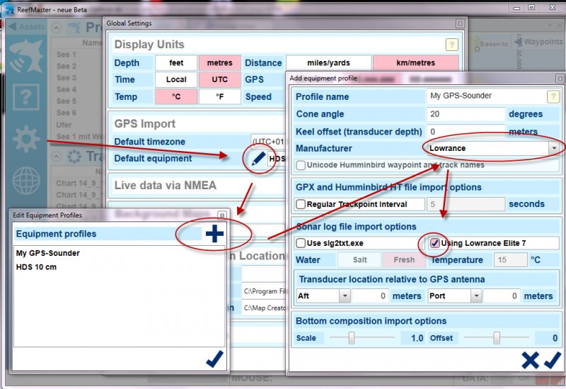Confirm Edit Equipment Profiles with checkmark

click(x=214, y=360)
